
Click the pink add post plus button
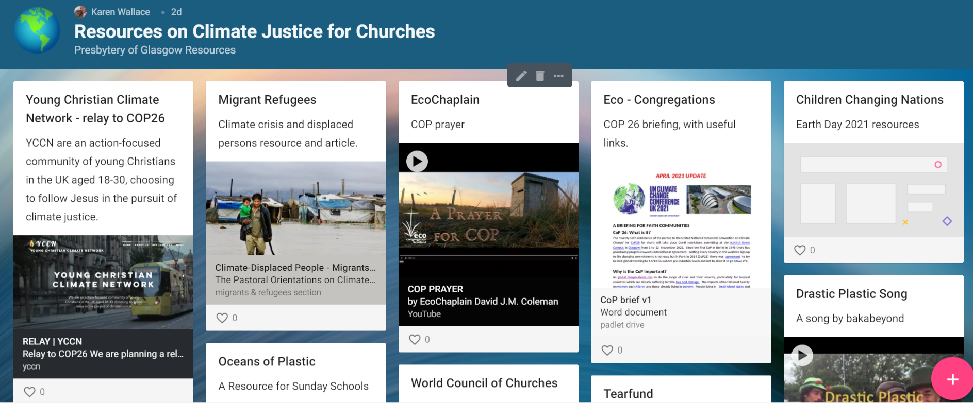[x=952, y=379]
